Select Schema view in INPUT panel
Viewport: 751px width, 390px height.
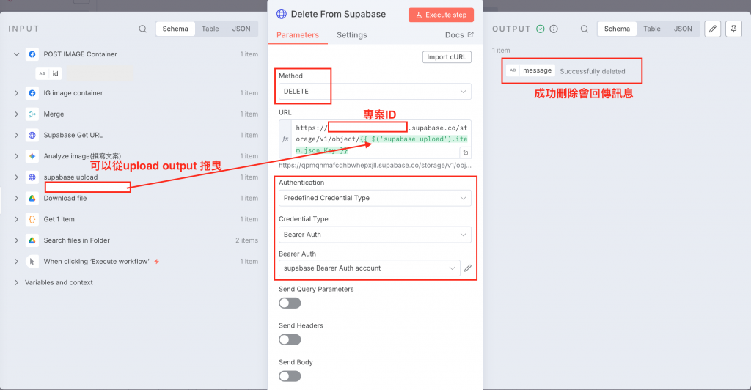[175, 29]
